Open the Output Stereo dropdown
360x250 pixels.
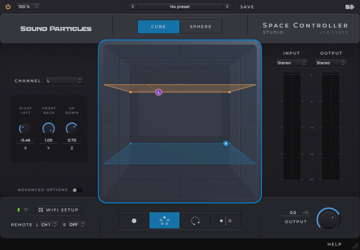point(331,63)
